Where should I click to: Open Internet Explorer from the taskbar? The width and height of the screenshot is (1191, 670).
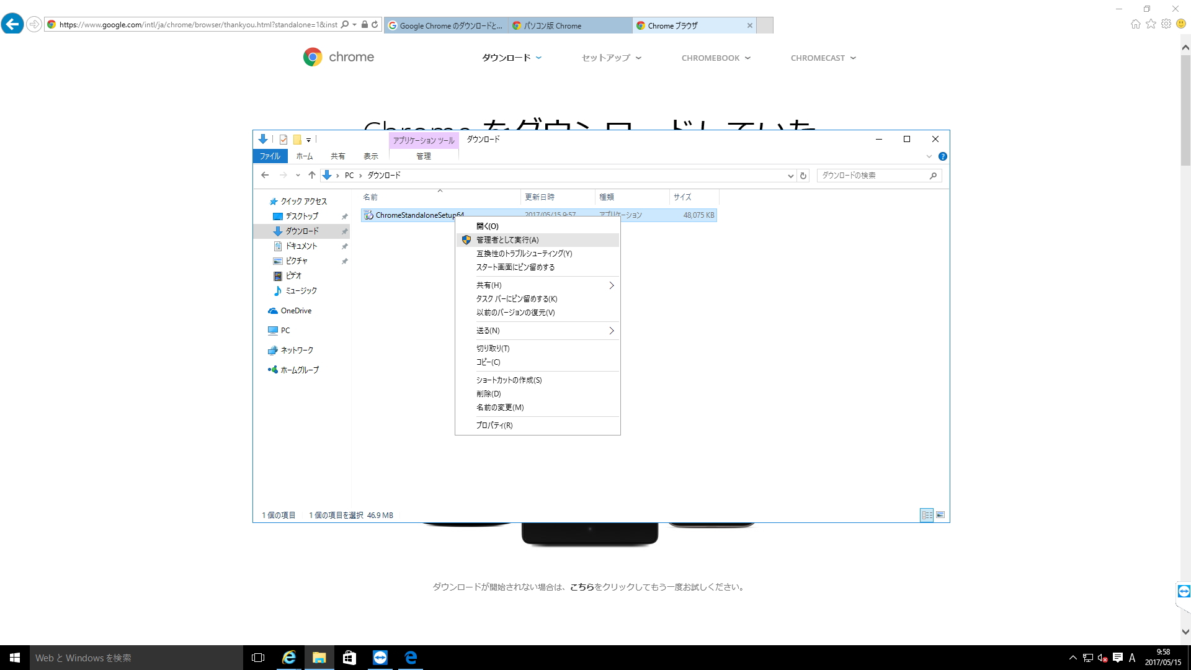click(289, 658)
